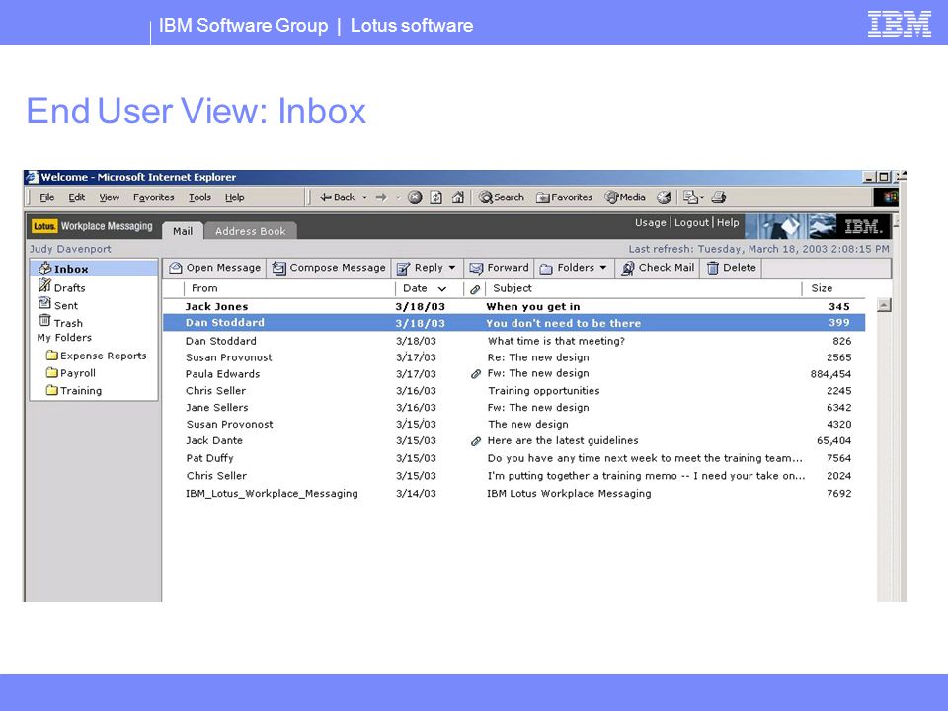This screenshot has width=948, height=711.
Task: Open the IBM_Lotus_Workplace_Messaging sender message
Action: pyautogui.click(x=513, y=494)
